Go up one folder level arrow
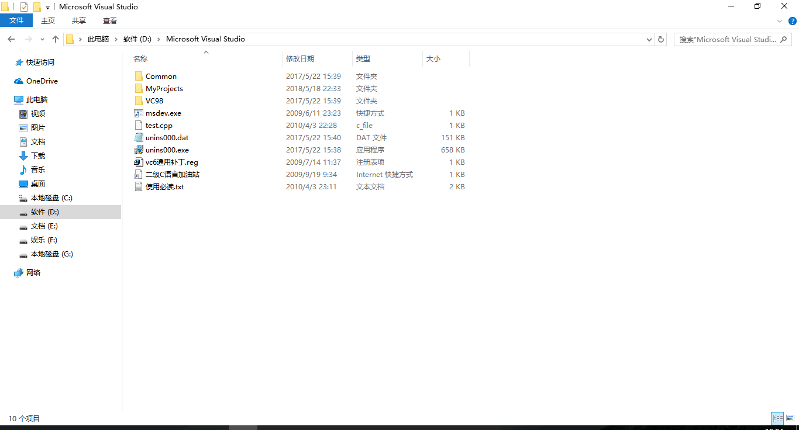Image resolution: width=799 pixels, height=430 pixels. 56,39
